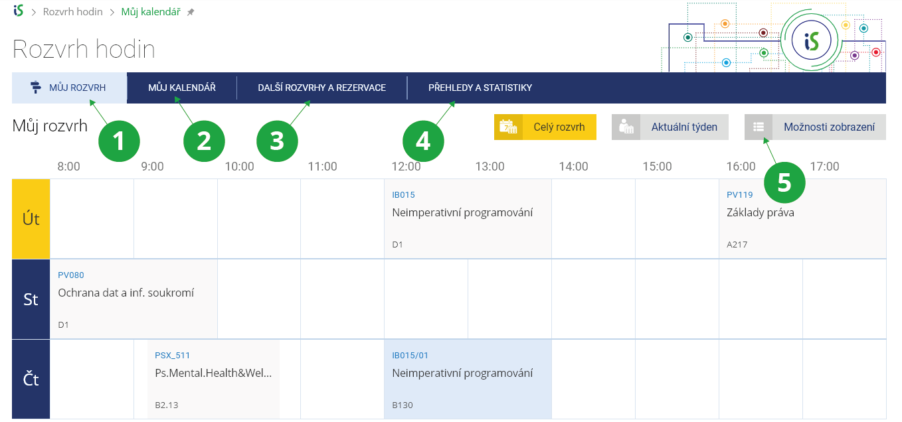Click the signpost icon in Můj rozvrh tab
Image resolution: width=902 pixels, height=422 pixels.
pos(36,88)
